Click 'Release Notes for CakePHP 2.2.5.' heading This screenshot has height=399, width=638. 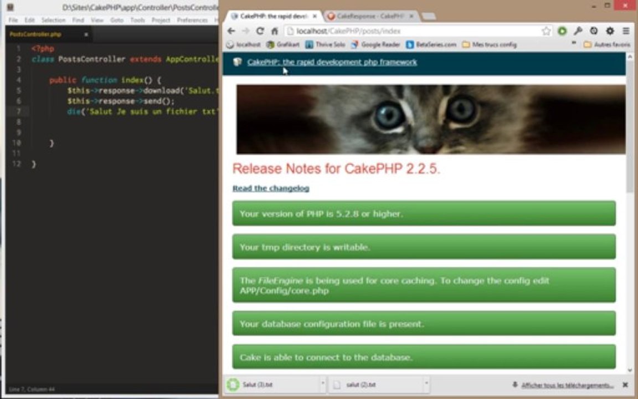[x=337, y=168]
